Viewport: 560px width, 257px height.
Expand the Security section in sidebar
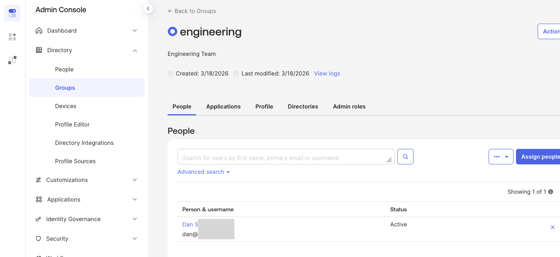point(135,238)
